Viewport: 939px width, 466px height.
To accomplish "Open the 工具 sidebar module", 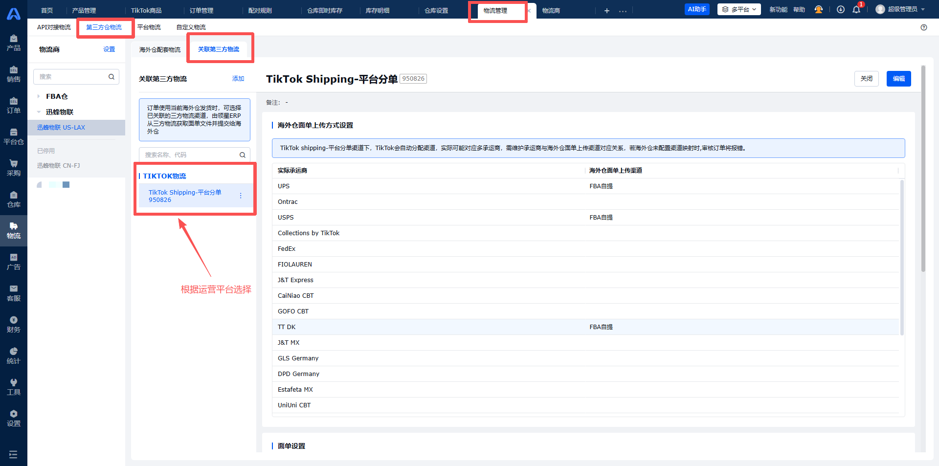I will 14,387.
